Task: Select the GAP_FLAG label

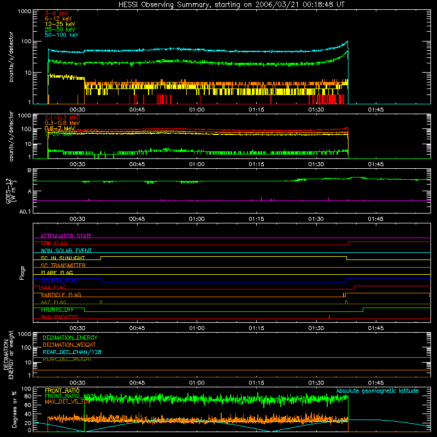Action: click(x=54, y=243)
